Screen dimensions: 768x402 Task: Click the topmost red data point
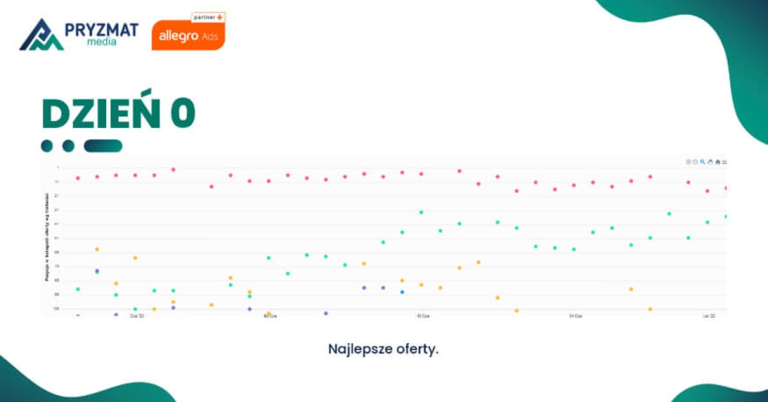point(173,170)
